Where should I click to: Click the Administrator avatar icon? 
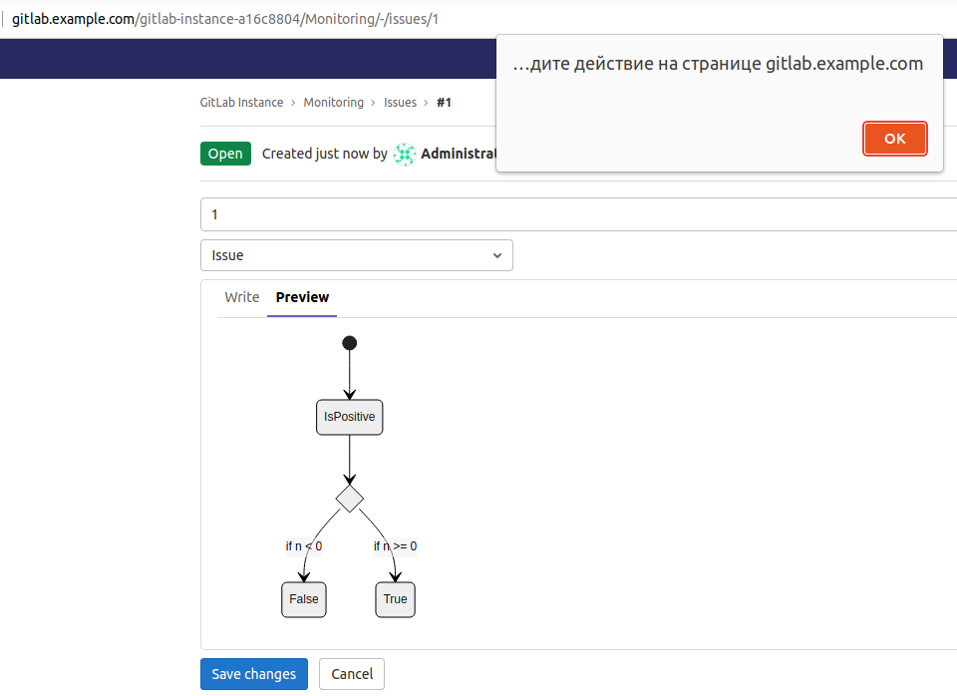tap(405, 154)
